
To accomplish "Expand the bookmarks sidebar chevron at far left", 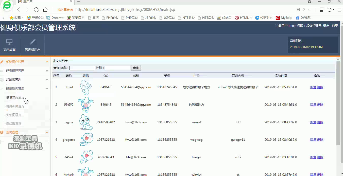I will [x=3, y=18].
